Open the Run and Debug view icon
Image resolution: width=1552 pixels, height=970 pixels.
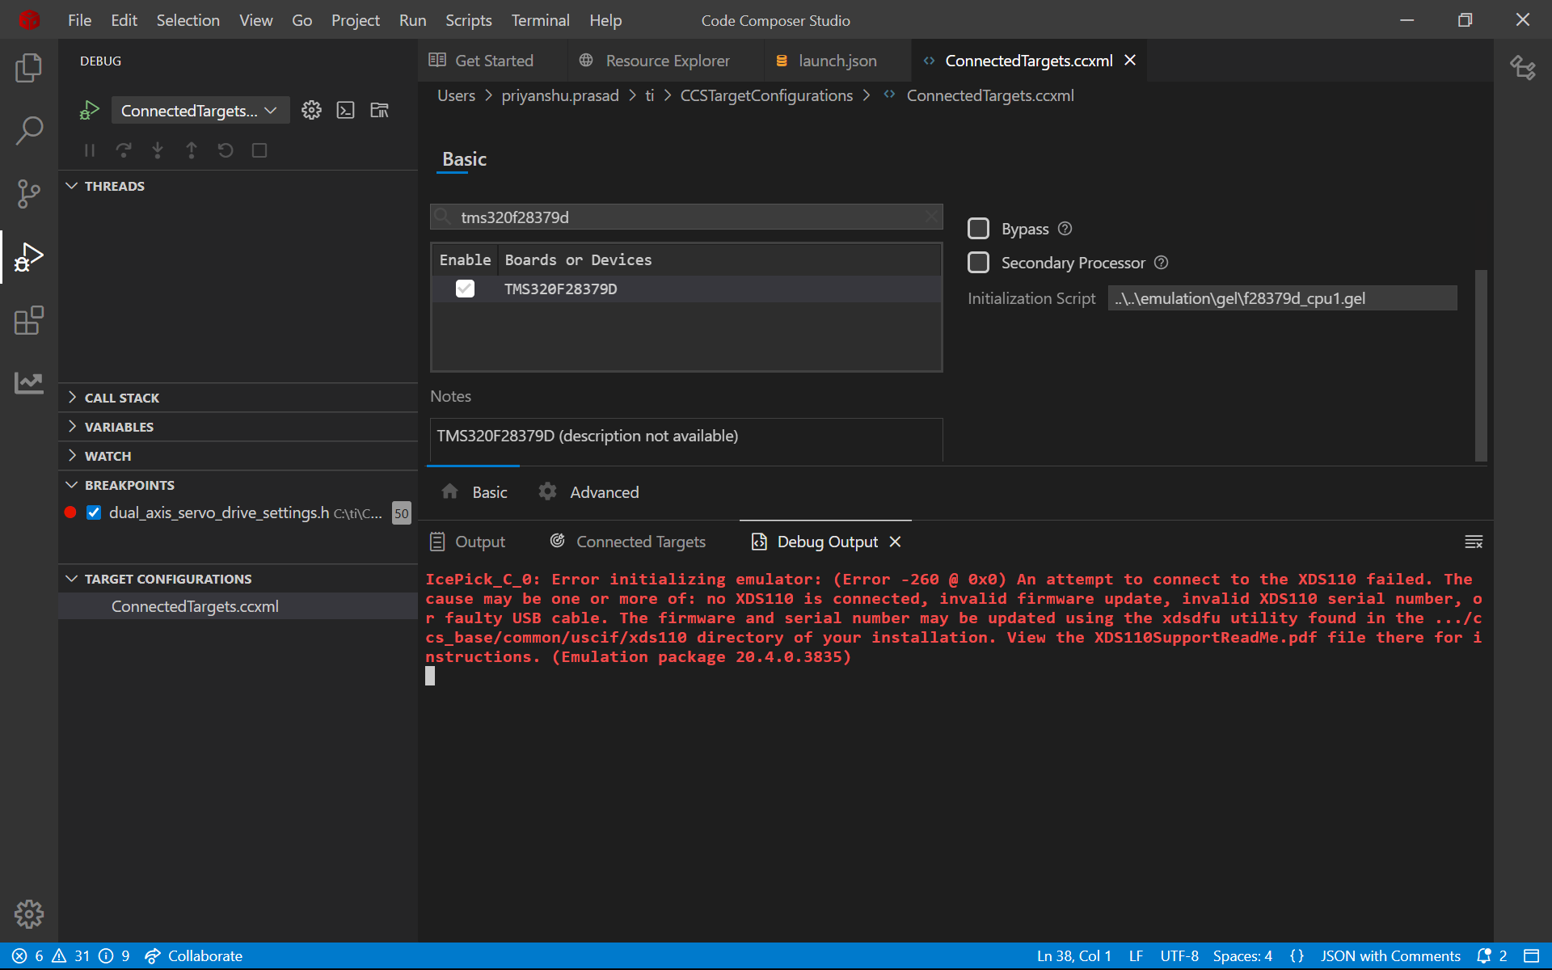point(29,257)
